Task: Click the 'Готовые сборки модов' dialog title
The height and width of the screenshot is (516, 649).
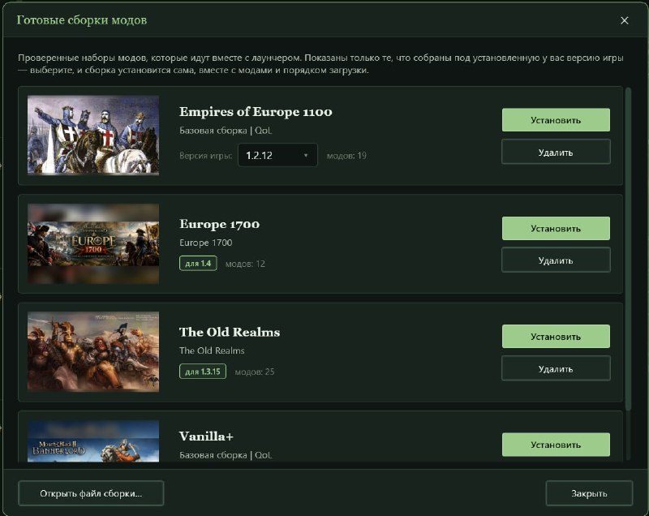Action: pos(82,19)
